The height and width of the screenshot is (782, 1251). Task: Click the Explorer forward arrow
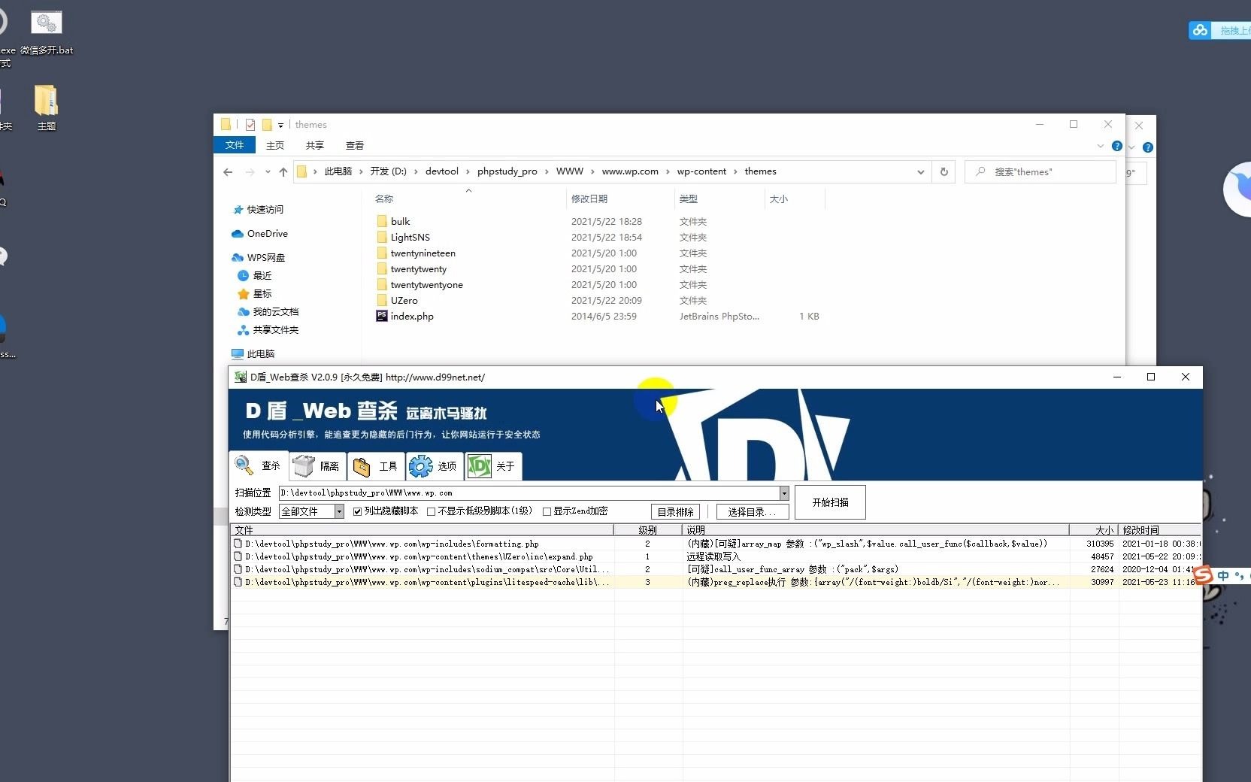tap(250, 171)
